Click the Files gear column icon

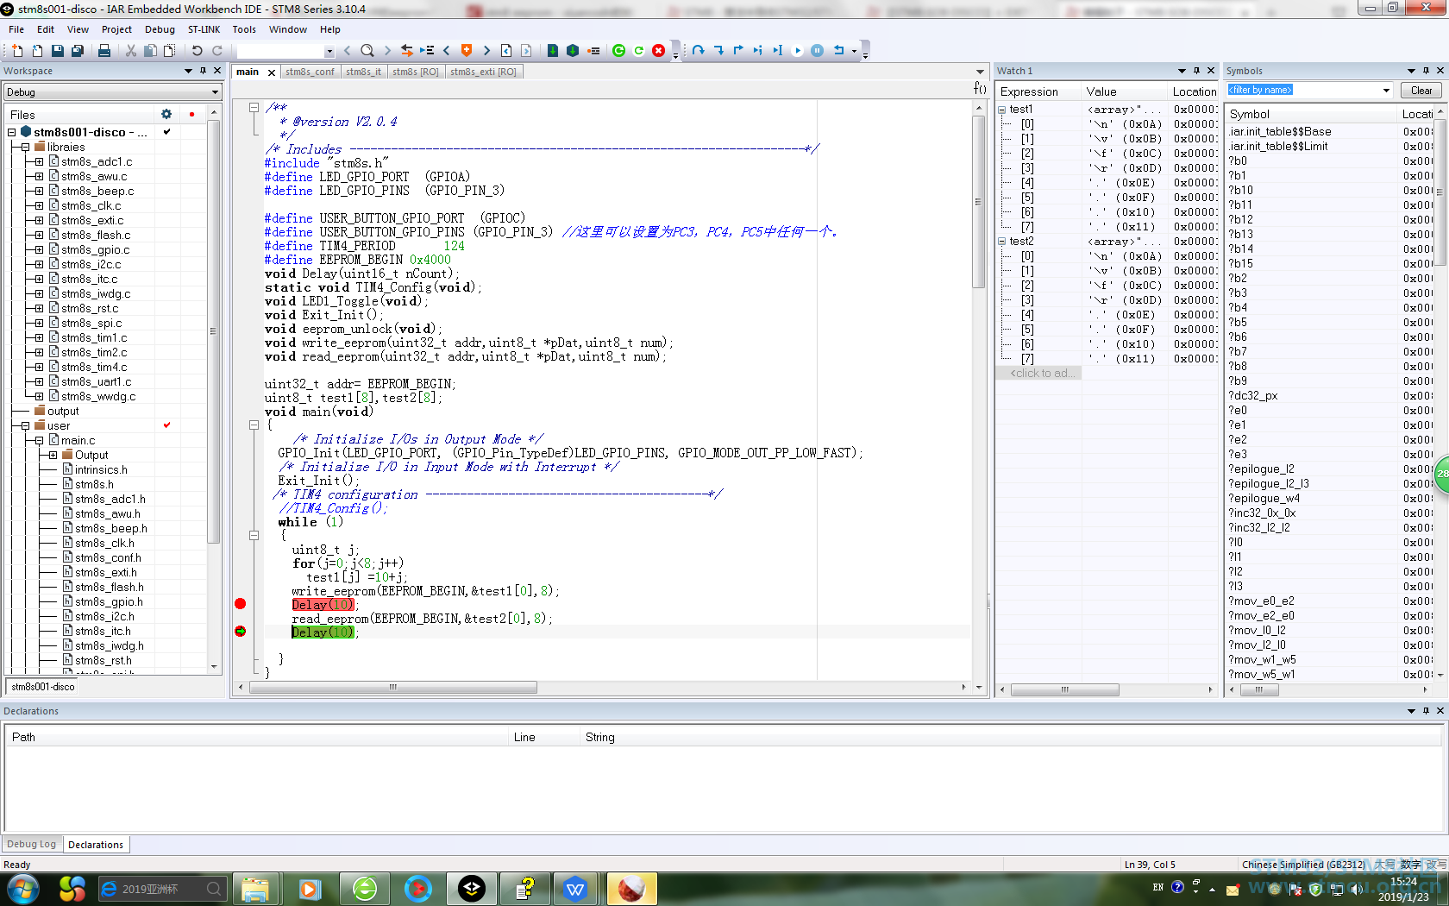166,114
